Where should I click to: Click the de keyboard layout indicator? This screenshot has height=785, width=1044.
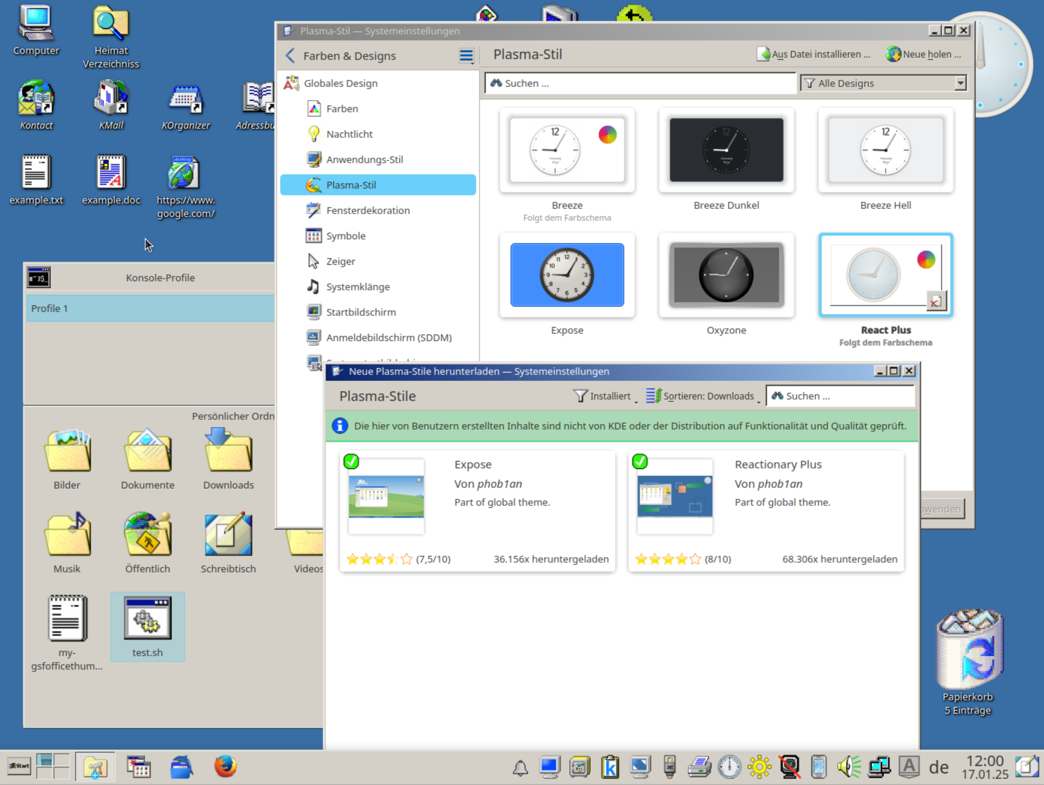click(x=939, y=768)
